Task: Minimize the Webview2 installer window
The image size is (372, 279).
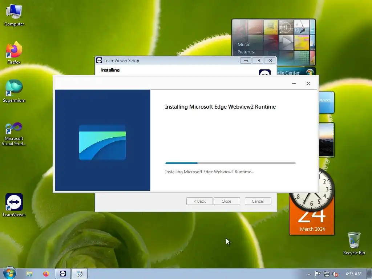Action: 294,84
